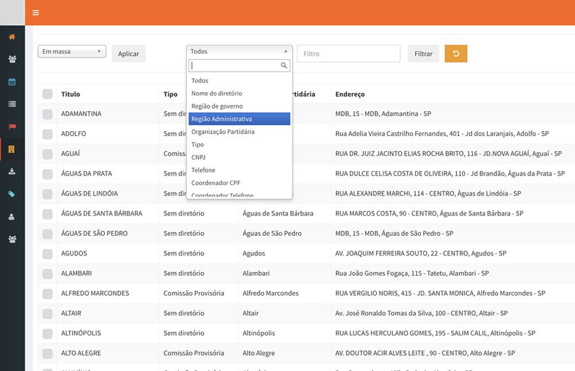
Task: Sort by Titulo column header
Action: tap(71, 94)
